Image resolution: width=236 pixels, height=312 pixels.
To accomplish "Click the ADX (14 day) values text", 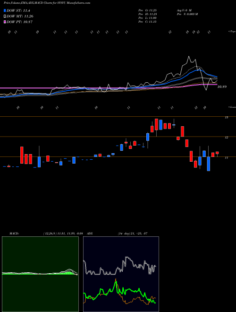I will (133, 234).
